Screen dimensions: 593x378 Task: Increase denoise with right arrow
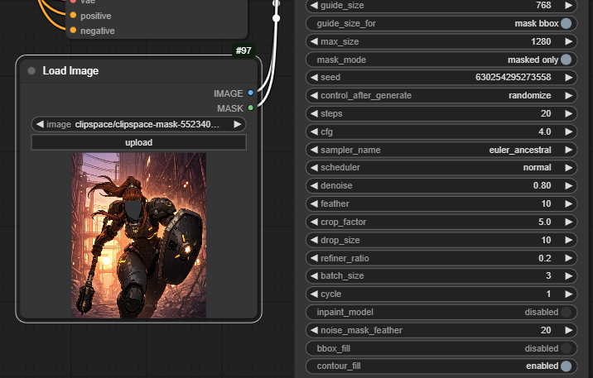[x=568, y=186]
